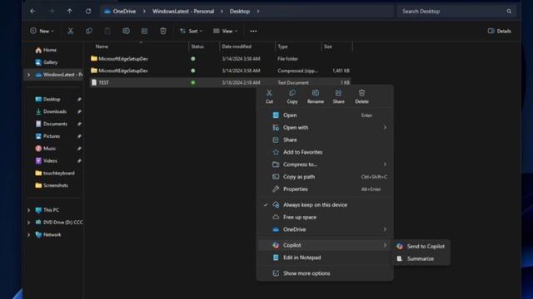
Task: Choose Free up space
Action: coord(326,217)
